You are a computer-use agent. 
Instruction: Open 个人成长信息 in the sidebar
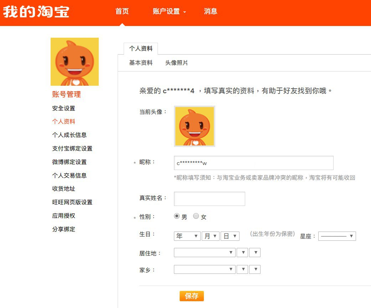click(x=69, y=135)
